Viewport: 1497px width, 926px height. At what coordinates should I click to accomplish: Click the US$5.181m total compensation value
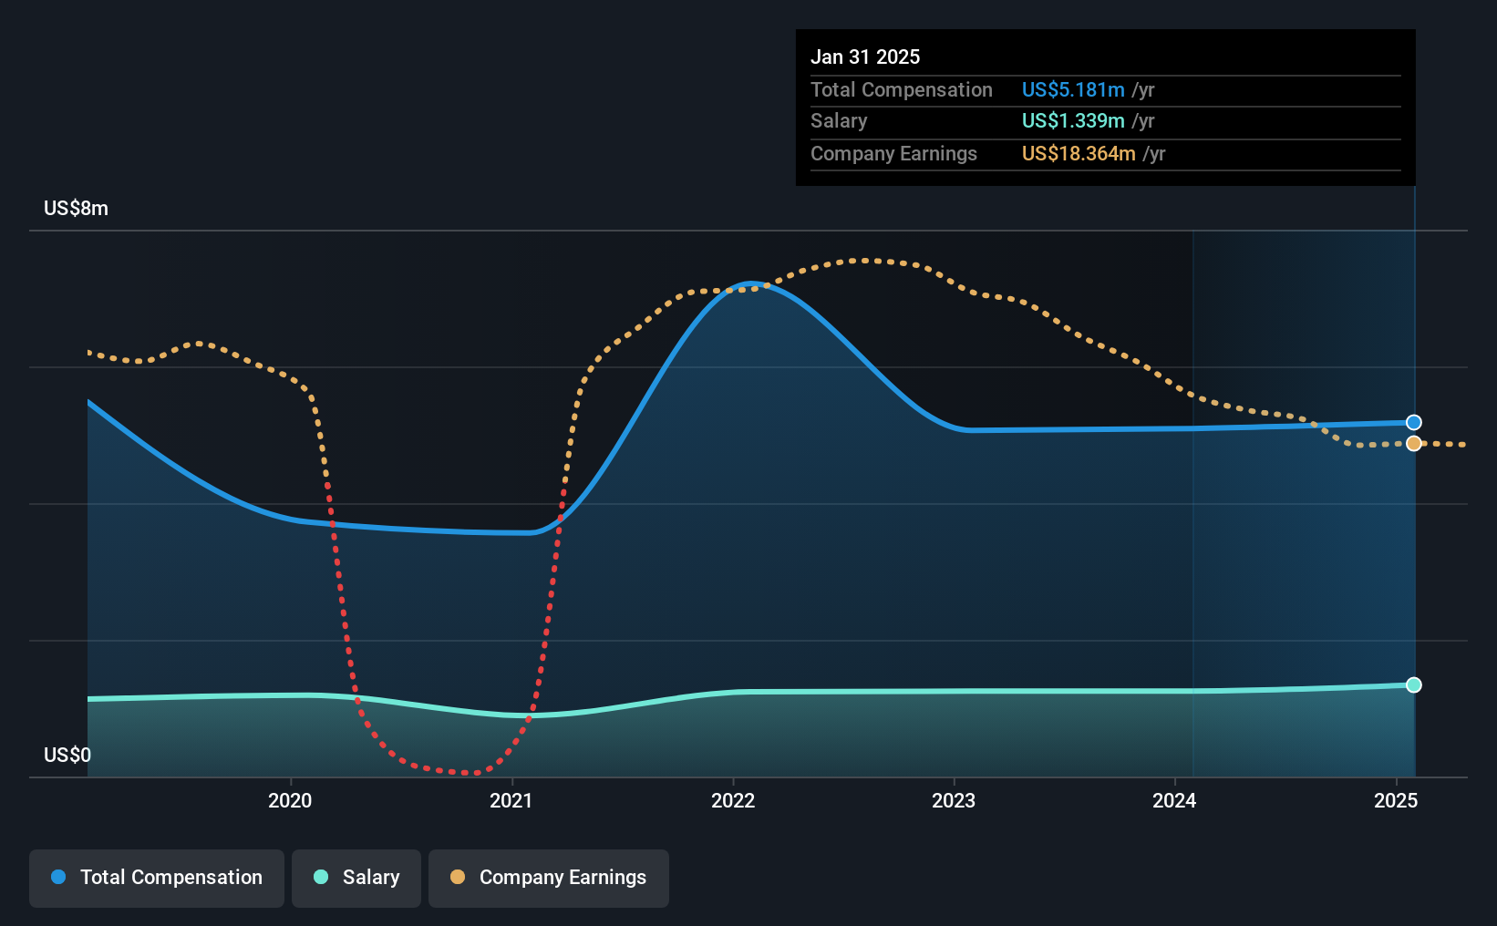coord(1073,89)
